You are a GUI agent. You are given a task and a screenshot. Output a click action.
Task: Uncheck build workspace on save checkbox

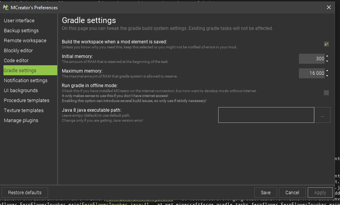click(x=326, y=44)
